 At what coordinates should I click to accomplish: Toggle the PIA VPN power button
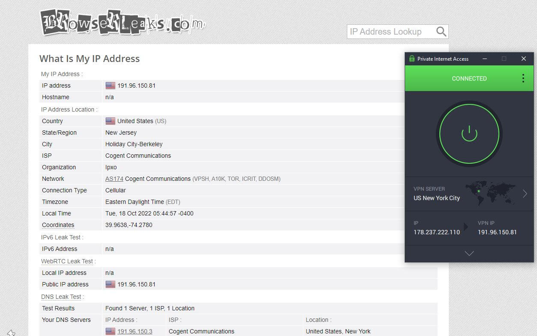coord(469,134)
